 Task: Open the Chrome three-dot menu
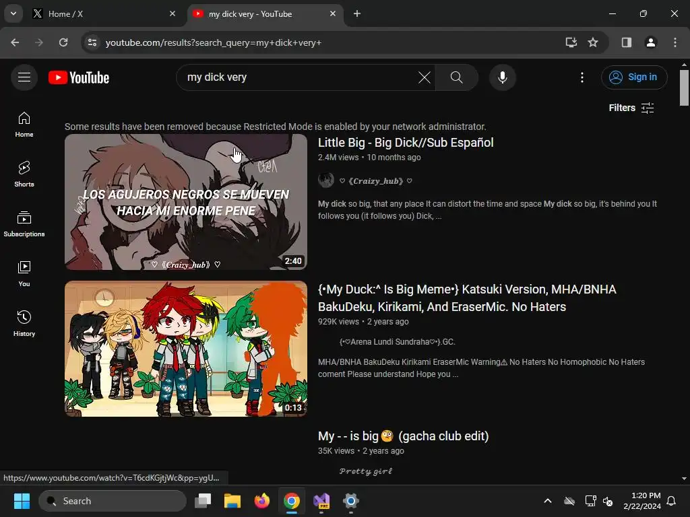(675, 42)
